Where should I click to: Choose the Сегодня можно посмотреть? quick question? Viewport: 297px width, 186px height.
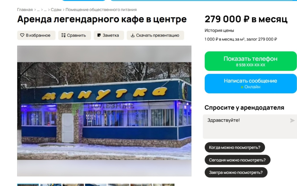point(237,160)
